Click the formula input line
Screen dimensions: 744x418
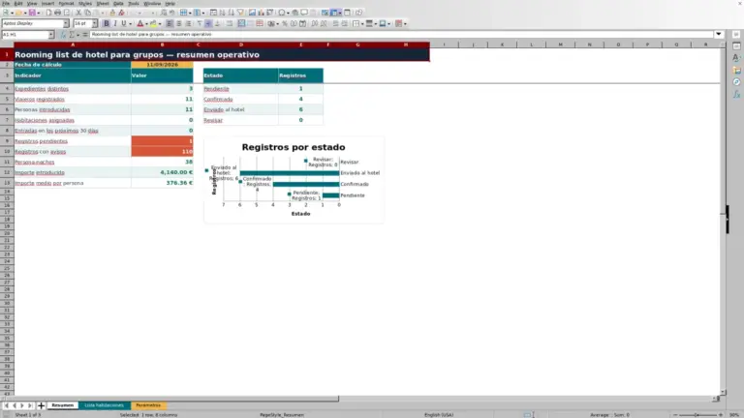tap(401, 34)
